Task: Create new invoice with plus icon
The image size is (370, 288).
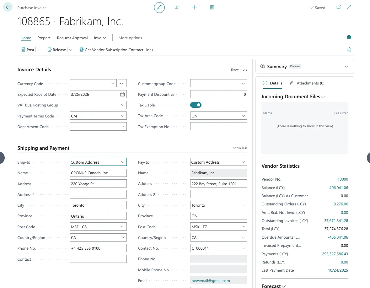Action: 195,7
